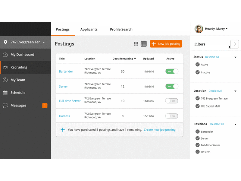This screenshot has width=241, height=181.
Task: Uncheck the Hostess positions filter
Action: point(197,152)
